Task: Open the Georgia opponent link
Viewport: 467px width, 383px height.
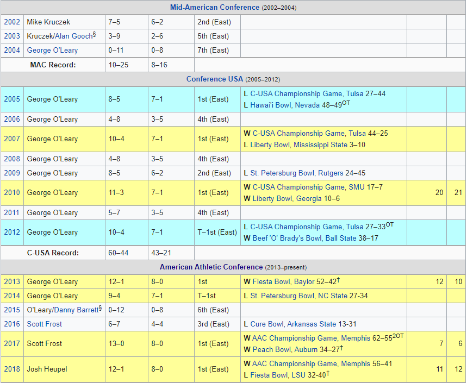Action: [x=309, y=198]
